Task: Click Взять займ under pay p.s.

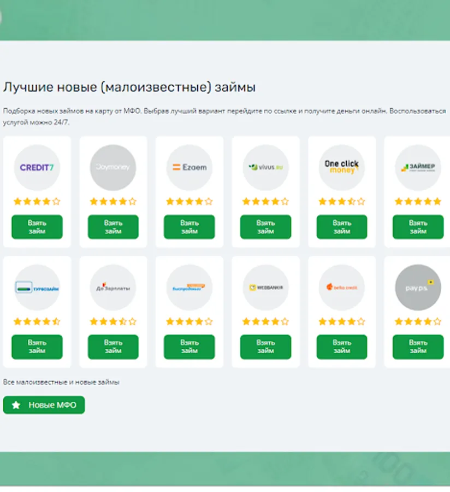Action: 418,347
